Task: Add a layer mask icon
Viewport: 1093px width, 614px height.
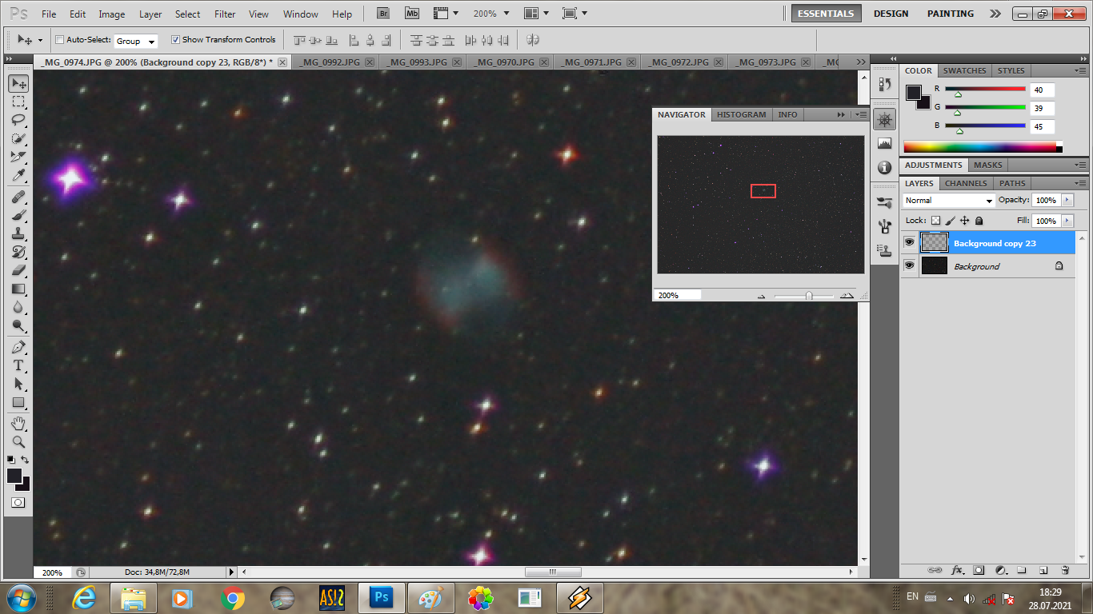Action: (979, 570)
